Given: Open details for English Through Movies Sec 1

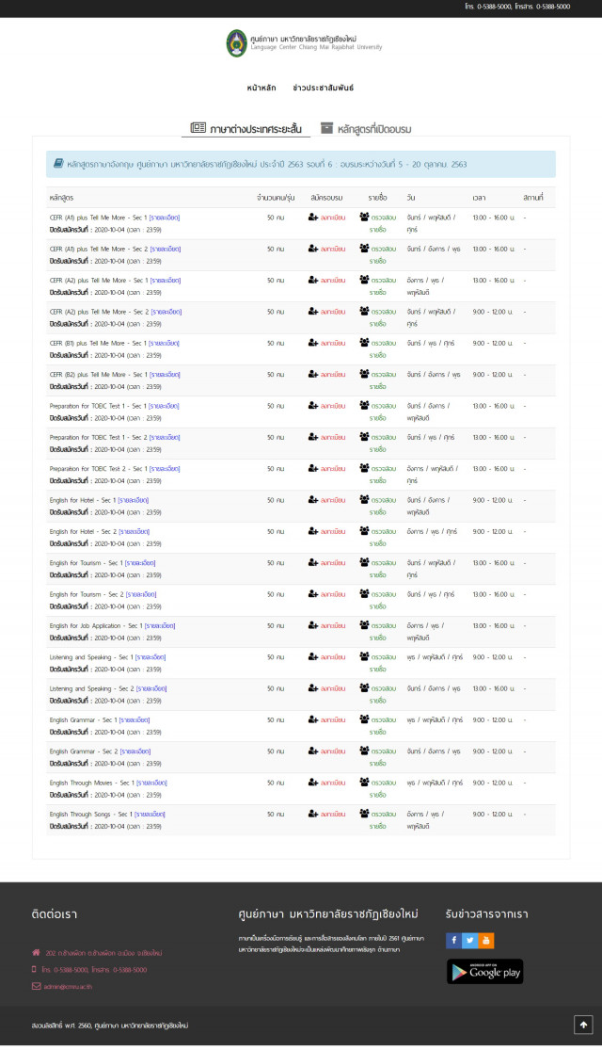Looking at the screenshot, I should click(151, 783).
